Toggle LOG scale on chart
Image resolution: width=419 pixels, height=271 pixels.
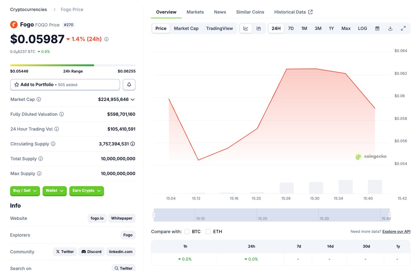click(x=363, y=28)
